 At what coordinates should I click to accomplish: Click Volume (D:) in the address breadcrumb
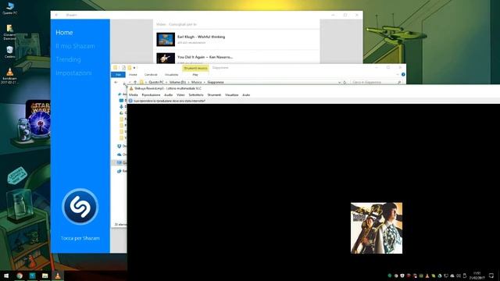[x=177, y=82]
